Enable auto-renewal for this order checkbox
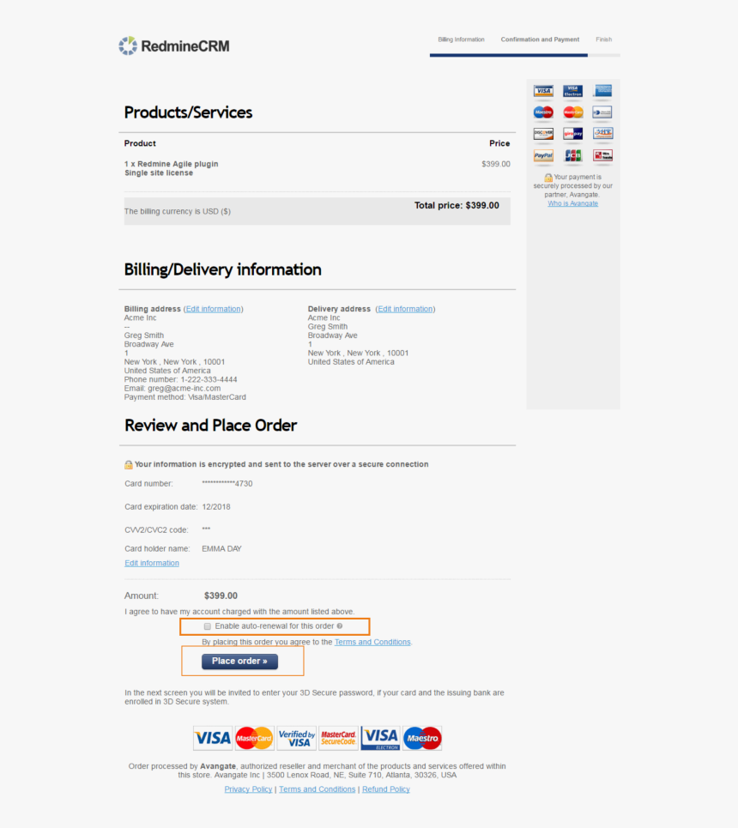 (208, 626)
